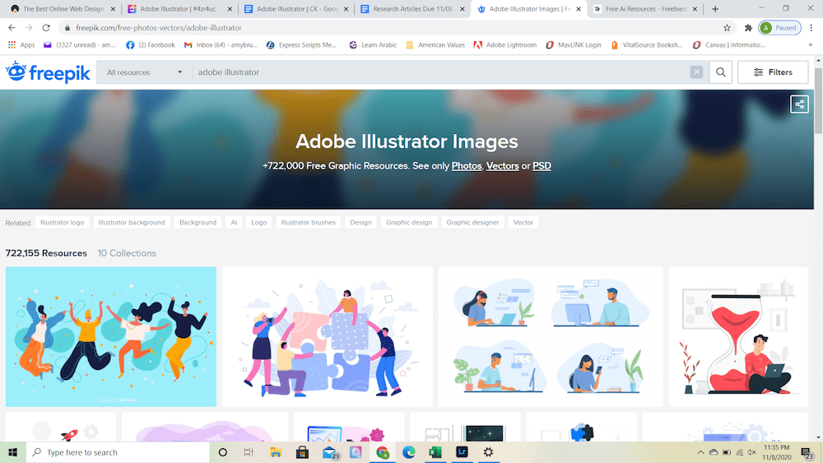Open the notification center icon
The image size is (823, 463).
coord(807,452)
